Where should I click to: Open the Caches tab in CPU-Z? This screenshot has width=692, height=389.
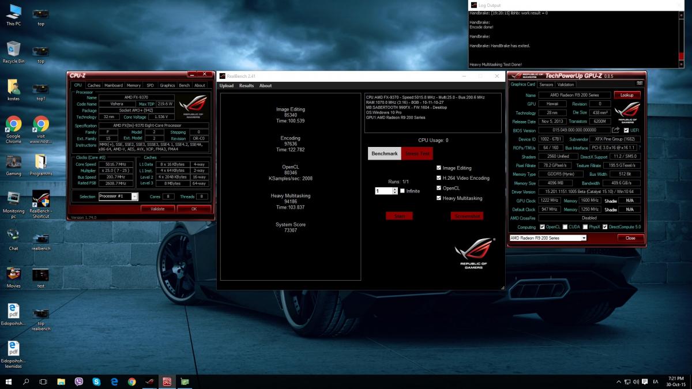coord(93,85)
